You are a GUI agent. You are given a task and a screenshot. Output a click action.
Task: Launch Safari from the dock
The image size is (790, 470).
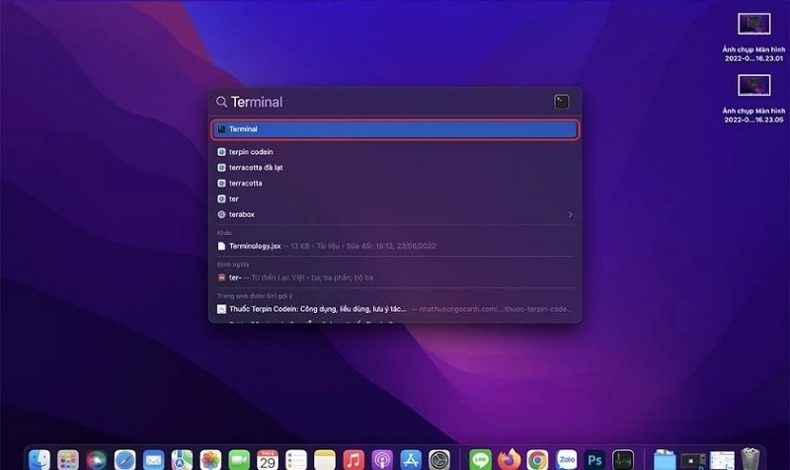tap(124, 459)
